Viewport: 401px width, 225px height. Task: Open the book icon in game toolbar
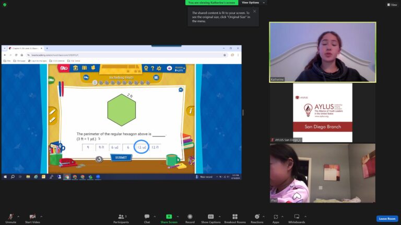(84, 68)
